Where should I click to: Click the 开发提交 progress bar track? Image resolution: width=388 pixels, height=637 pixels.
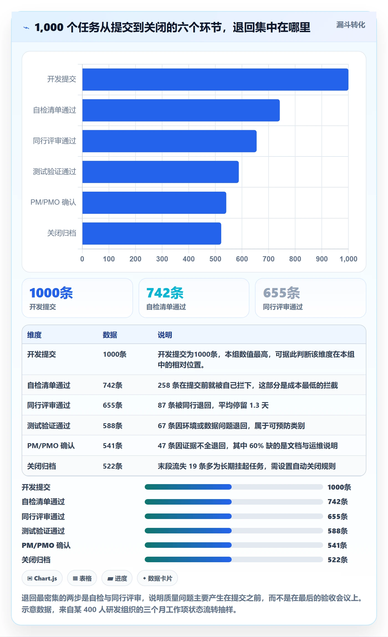(x=234, y=487)
